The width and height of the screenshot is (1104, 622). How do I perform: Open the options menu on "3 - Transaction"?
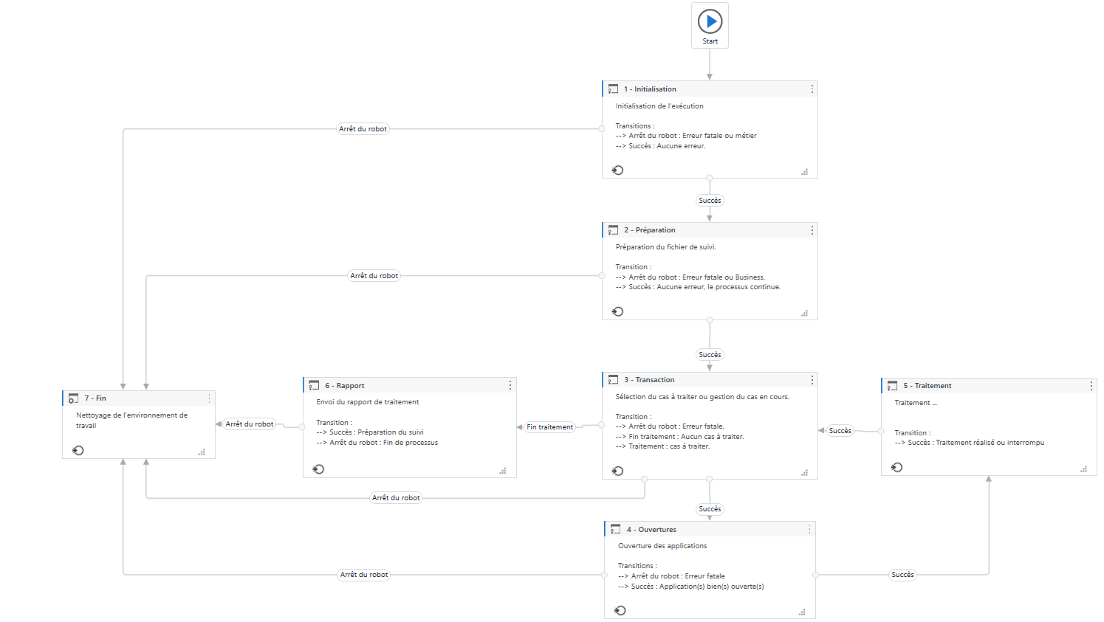pyautogui.click(x=812, y=380)
